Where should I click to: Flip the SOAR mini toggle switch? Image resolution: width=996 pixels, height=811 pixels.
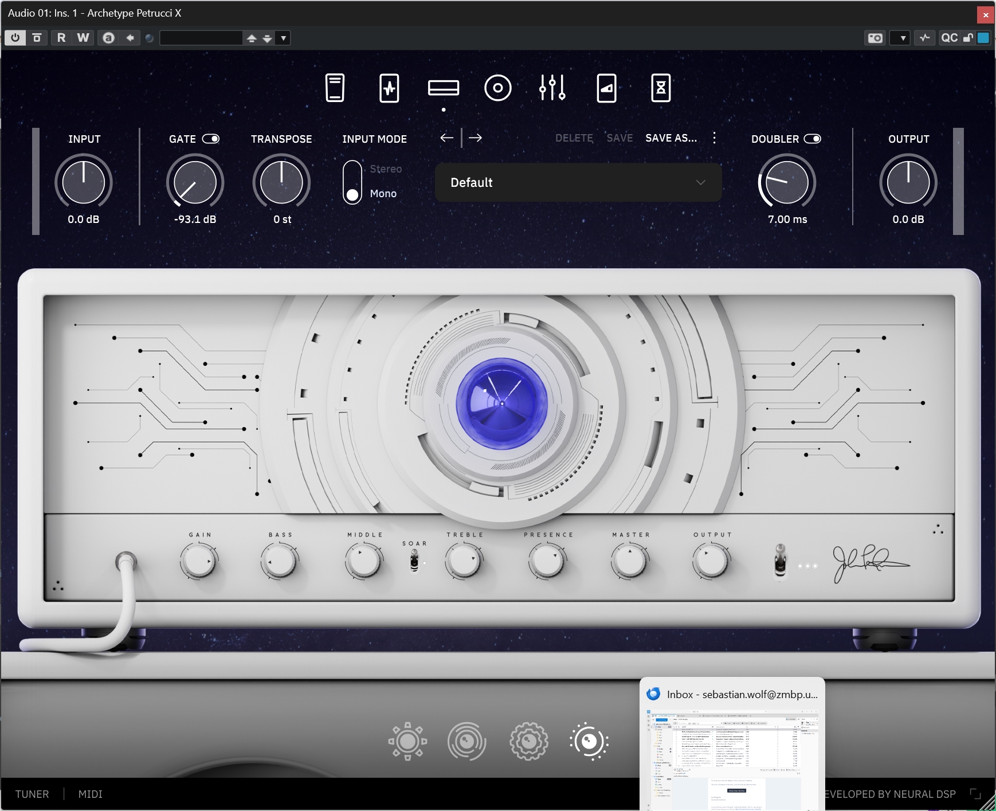click(x=414, y=560)
